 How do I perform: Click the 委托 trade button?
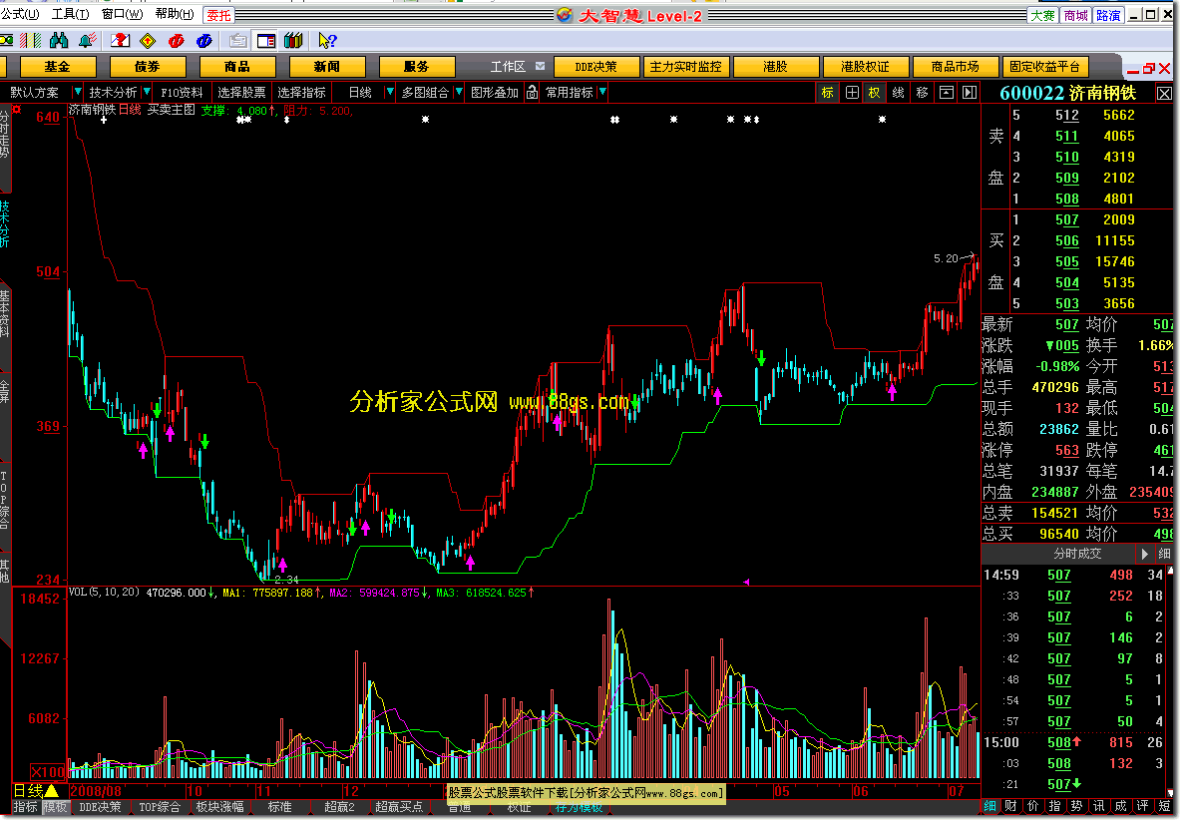(218, 15)
